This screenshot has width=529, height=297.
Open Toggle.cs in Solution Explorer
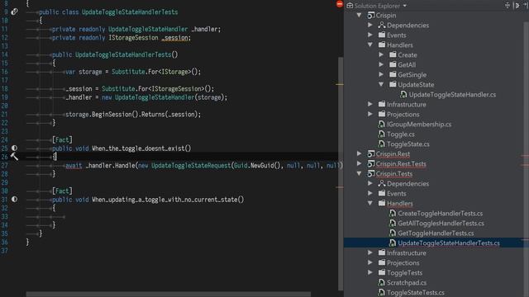coord(401,134)
